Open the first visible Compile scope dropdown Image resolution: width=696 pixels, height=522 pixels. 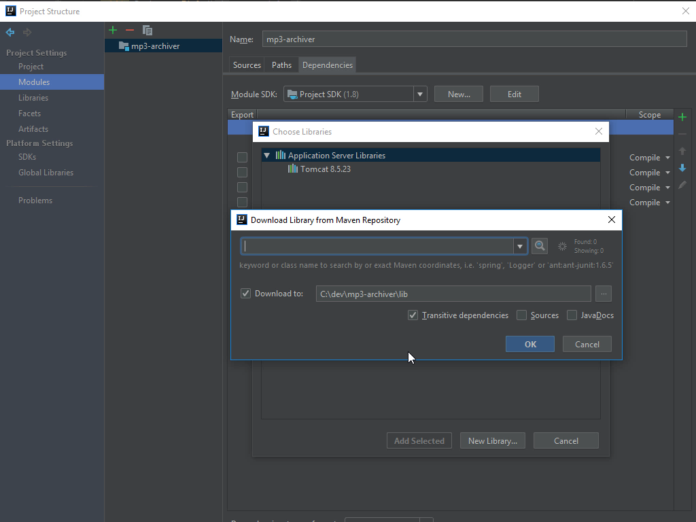point(649,158)
